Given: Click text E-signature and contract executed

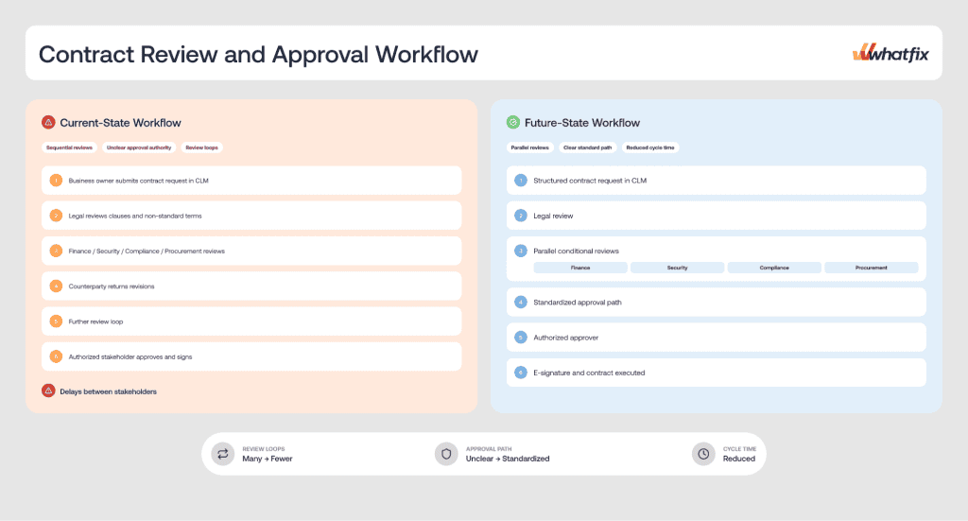Looking at the screenshot, I should pos(589,373).
